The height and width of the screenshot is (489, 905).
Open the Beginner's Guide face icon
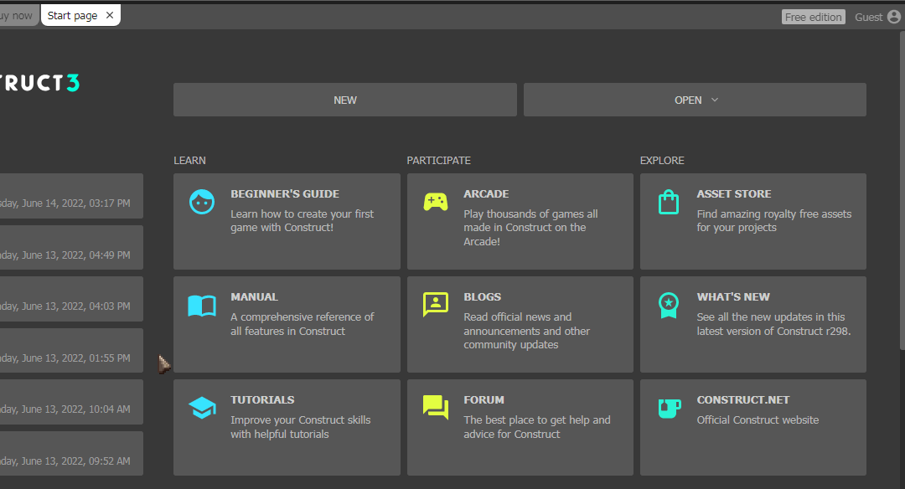click(x=202, y=203)
